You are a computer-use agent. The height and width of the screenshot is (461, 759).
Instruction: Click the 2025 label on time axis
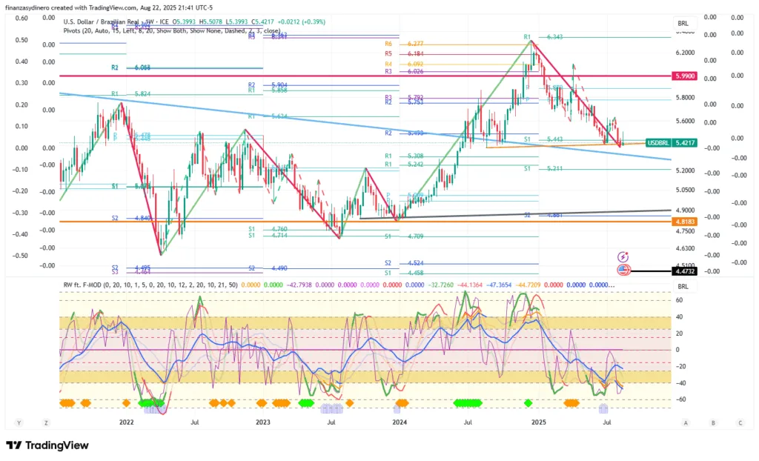[539, 422]
